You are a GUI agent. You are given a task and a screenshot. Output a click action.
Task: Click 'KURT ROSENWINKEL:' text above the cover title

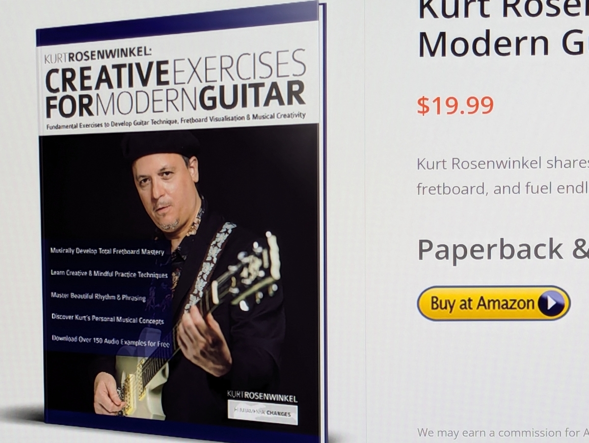[x=99, y=57]
